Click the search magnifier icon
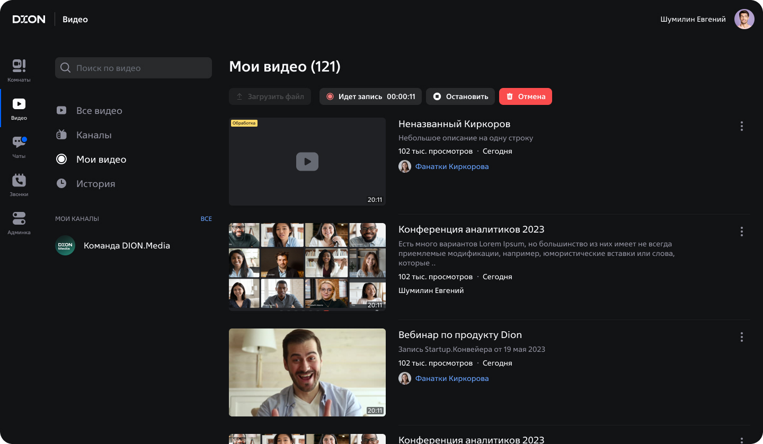 point(66,68)
